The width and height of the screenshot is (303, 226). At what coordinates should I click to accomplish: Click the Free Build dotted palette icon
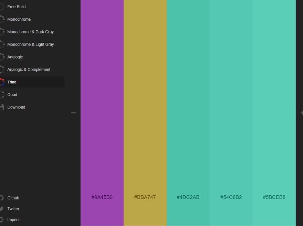[x=3, y=7]
